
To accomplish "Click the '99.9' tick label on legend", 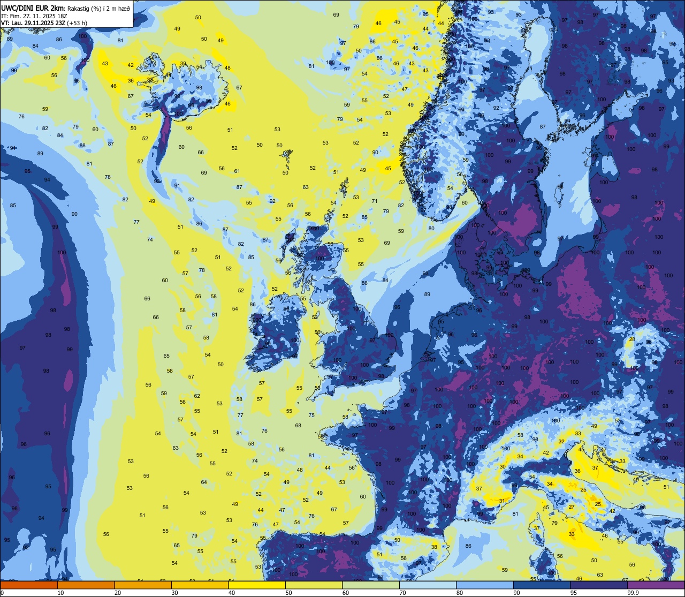I will point(634,593).
